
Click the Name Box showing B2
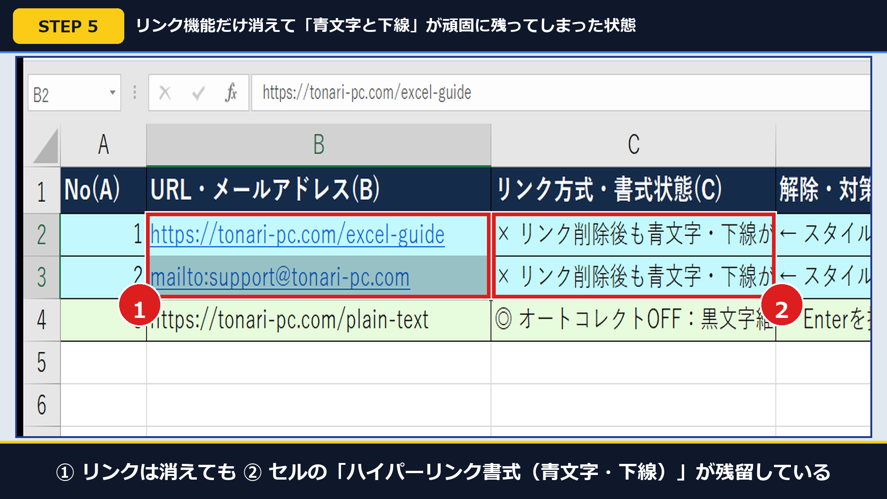pos(74,93)
